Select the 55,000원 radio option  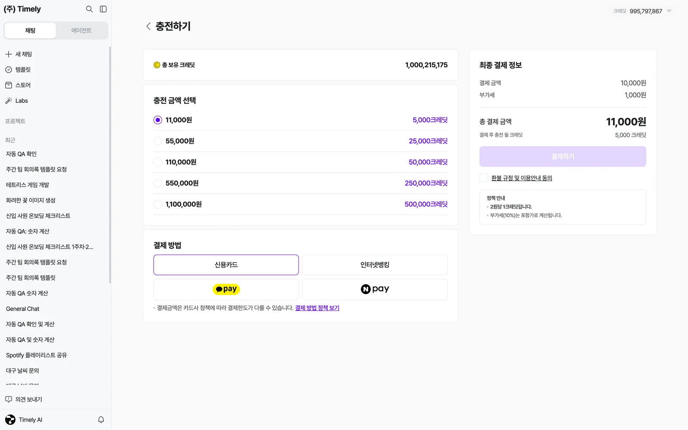(x=158, y=141)
